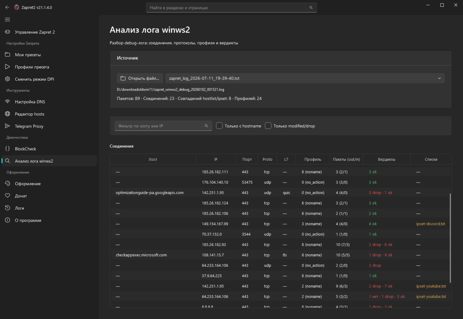Sort connections by the Хост column header
The width and height of the screenshot is (463, 319).
pyautogui.click(x=153, y=159)
